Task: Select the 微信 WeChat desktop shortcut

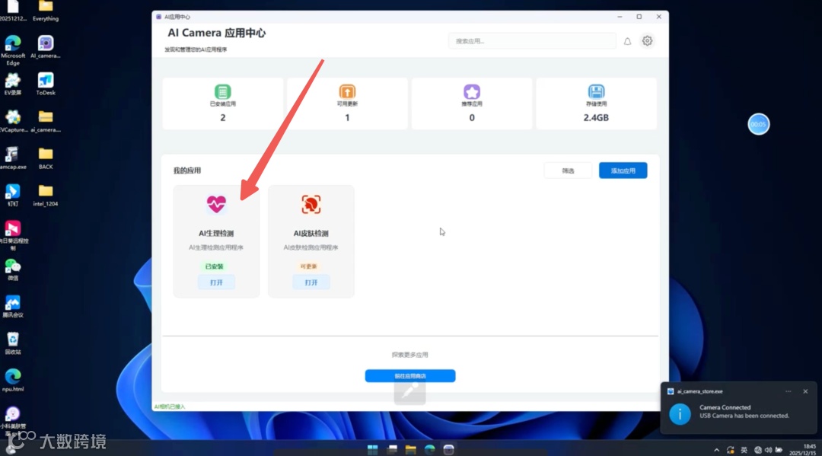Action: pyautogui.click(x=13, y=270)
